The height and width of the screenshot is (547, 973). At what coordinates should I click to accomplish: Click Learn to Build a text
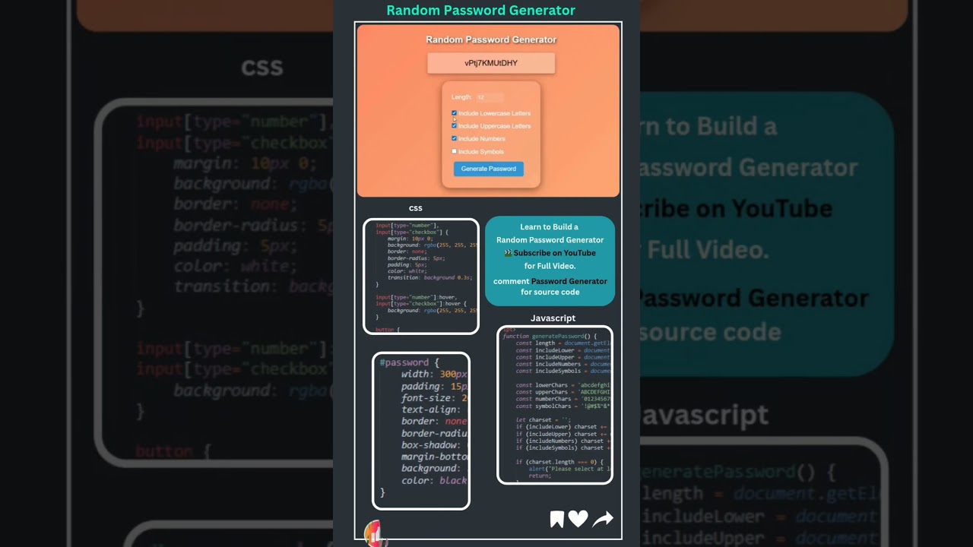[550, 227]
